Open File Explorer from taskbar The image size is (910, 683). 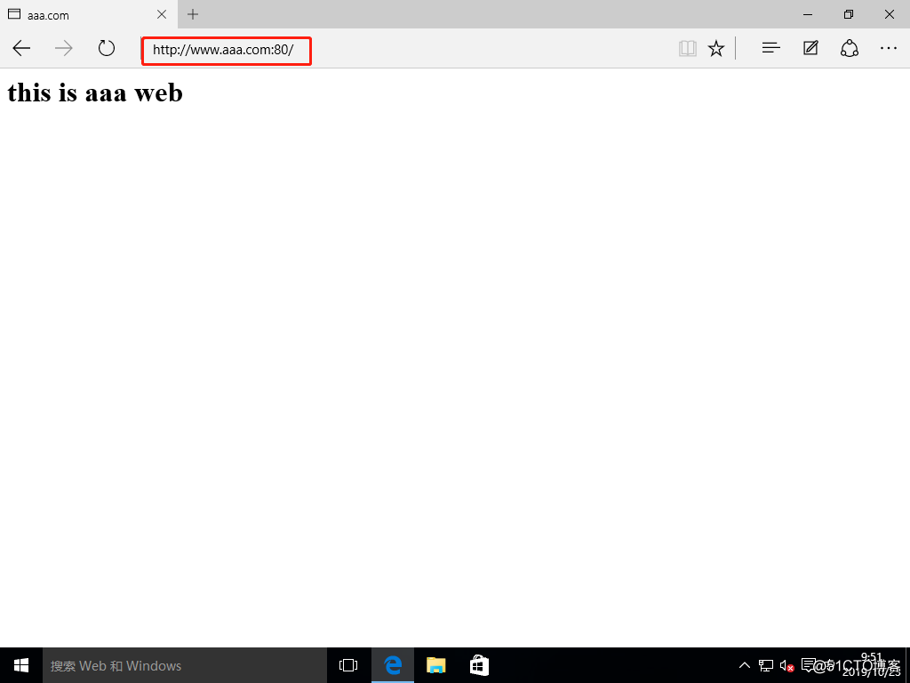[x=435, y=665]
